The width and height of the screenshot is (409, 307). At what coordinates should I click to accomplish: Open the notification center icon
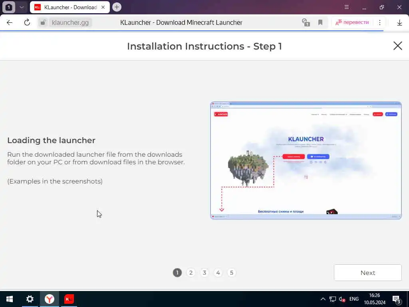pos(397,299)
